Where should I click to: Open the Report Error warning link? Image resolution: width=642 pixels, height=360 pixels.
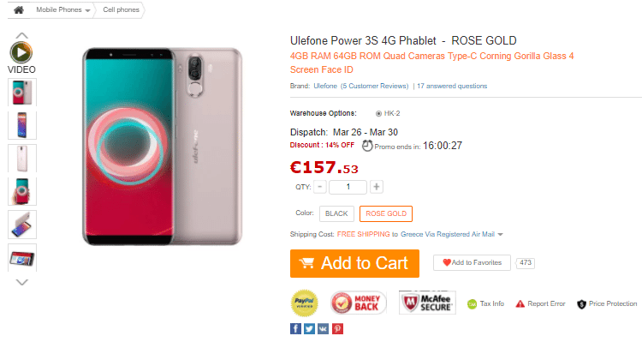pos(540,303)
